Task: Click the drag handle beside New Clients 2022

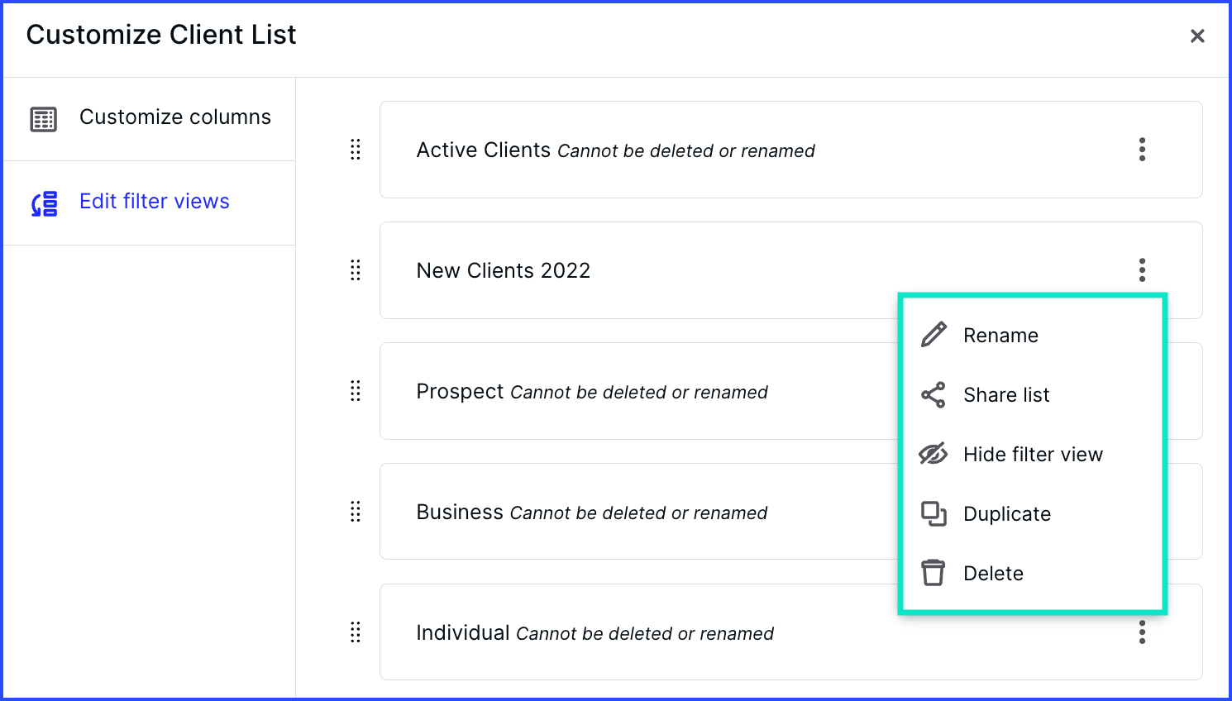Action: [x=356, y=270]
